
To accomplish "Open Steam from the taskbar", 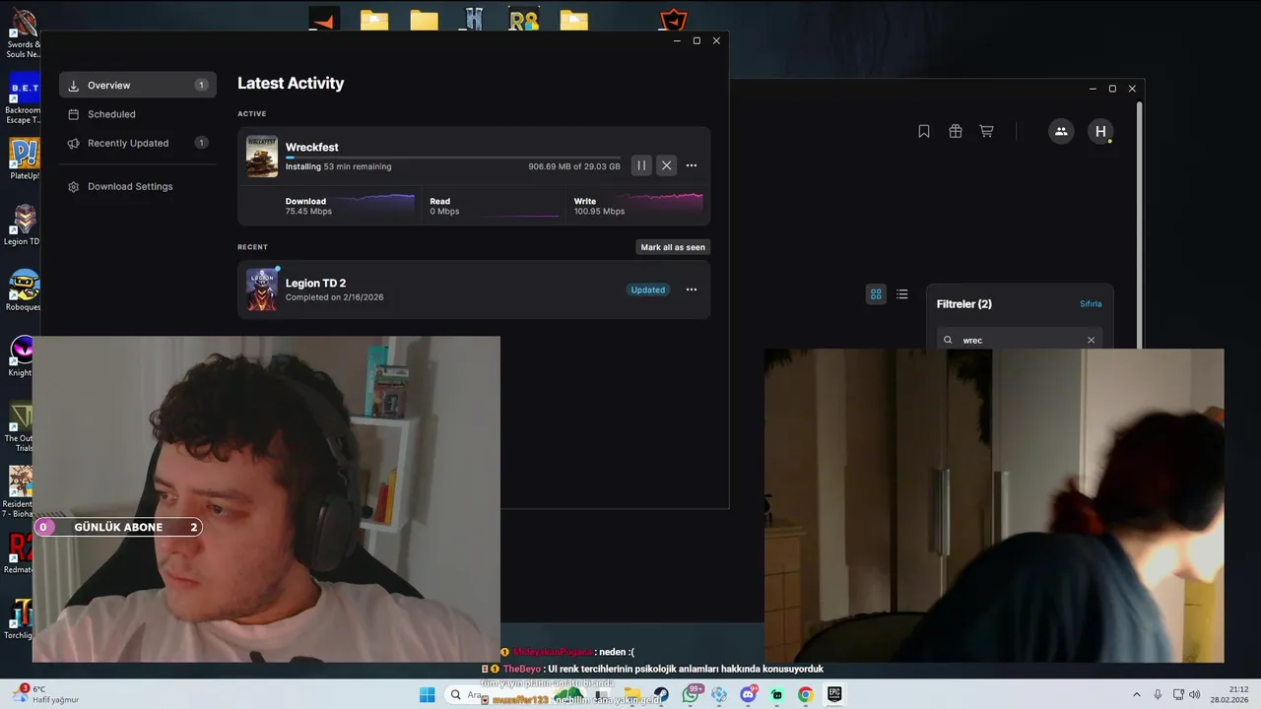I will tap(661, 695).
